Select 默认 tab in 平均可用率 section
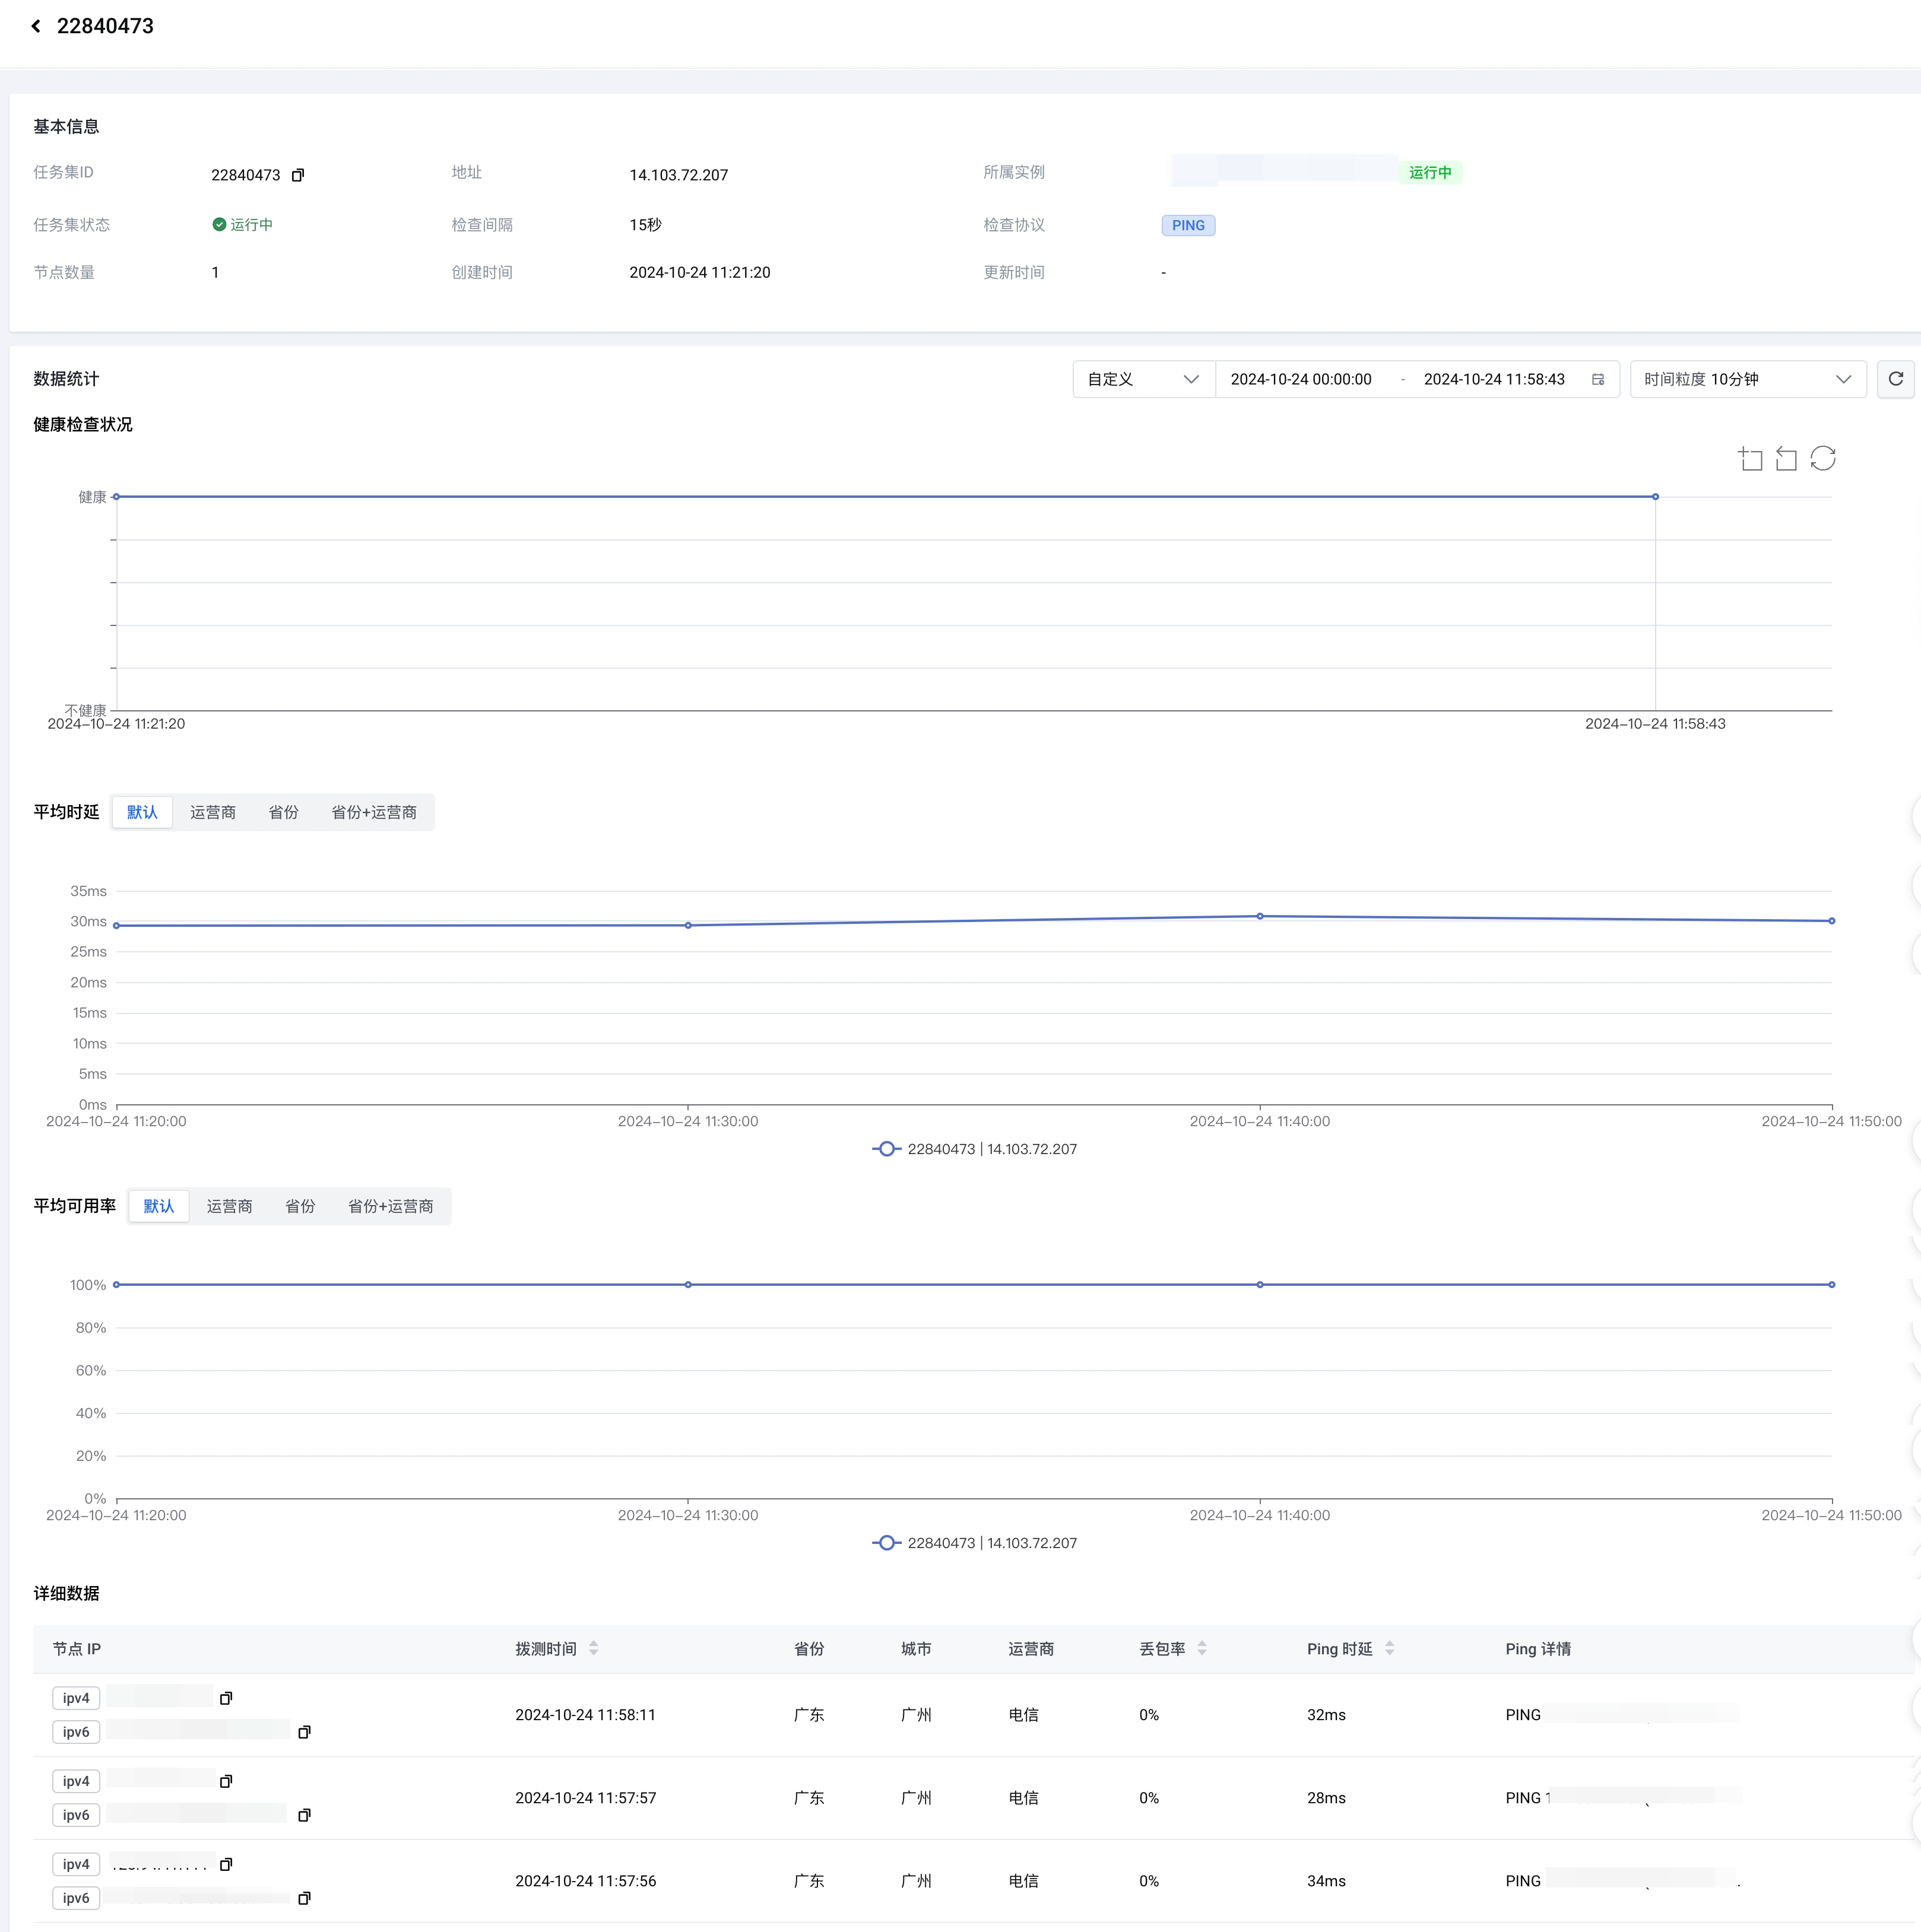 point(159,1206)
